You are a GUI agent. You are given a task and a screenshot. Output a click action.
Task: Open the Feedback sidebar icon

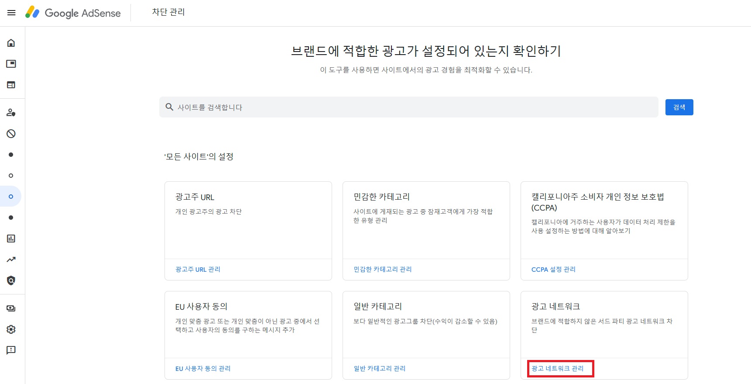pyautogui.click(x=11, y=350)
